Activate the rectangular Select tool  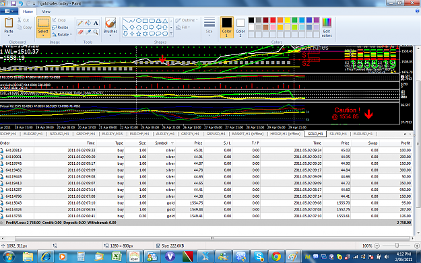pos(43,23)
